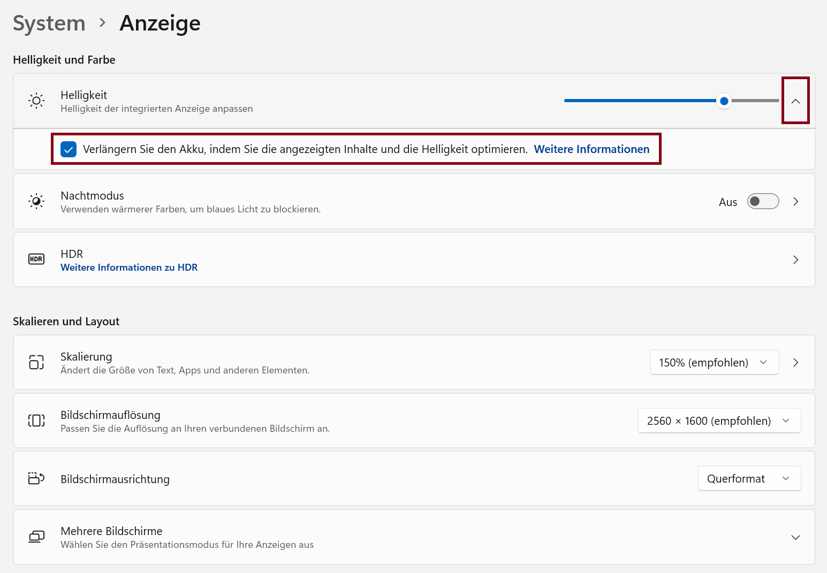Click the Bildschirmausrichtung icon
The width and height of the screenshot is (827, 573).
tap(36, 478)
